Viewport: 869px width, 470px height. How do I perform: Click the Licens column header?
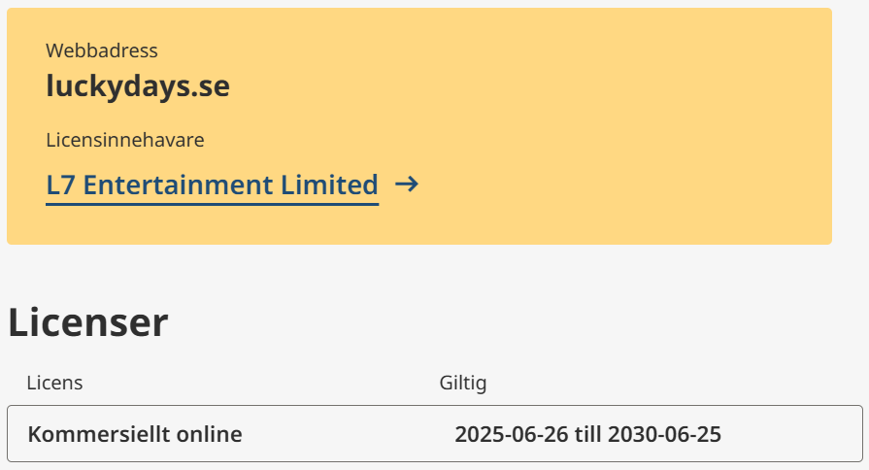[x=54, y=383]
